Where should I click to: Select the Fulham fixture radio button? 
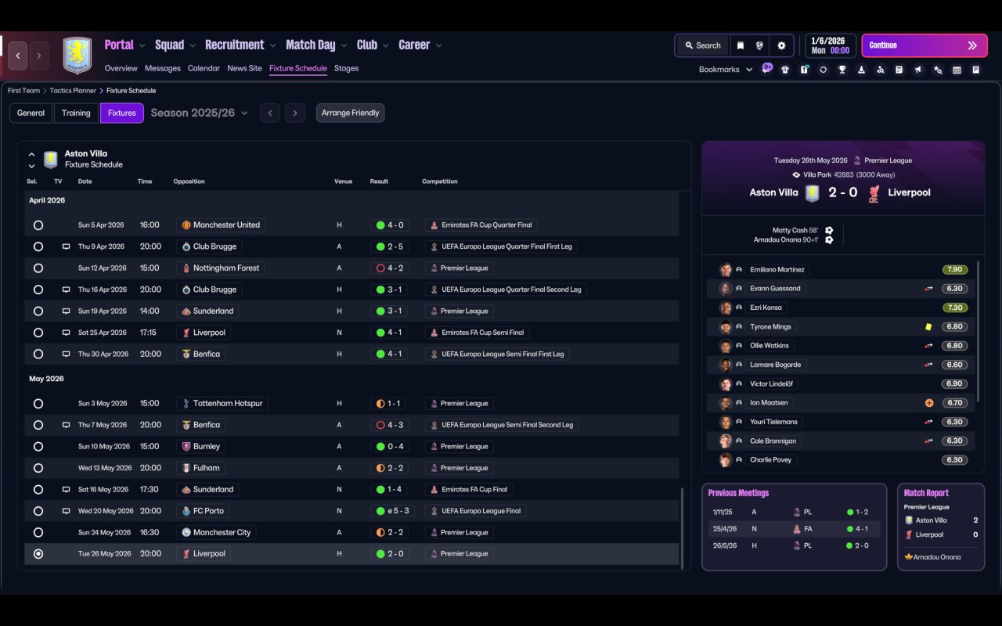point(38,468)
